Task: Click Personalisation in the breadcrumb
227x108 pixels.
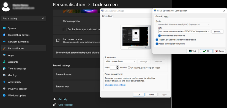Action: point(69,5)
